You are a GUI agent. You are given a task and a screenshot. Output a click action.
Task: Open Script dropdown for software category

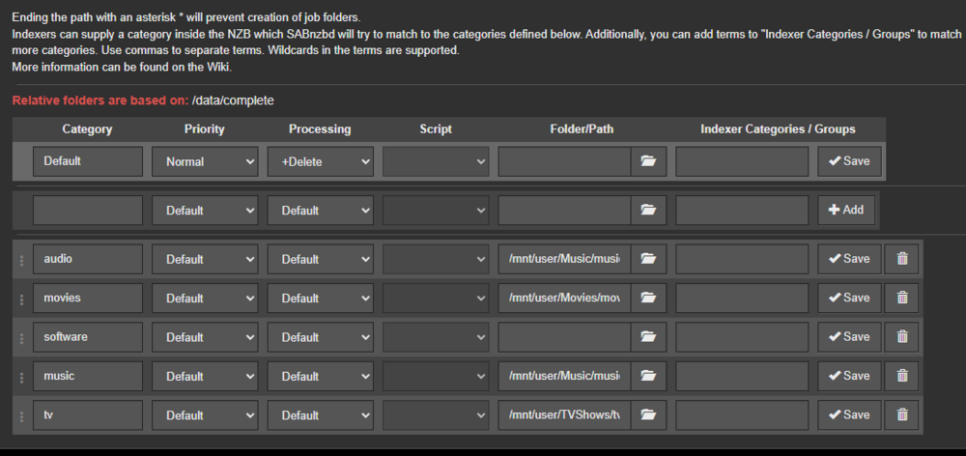[436, 337]
